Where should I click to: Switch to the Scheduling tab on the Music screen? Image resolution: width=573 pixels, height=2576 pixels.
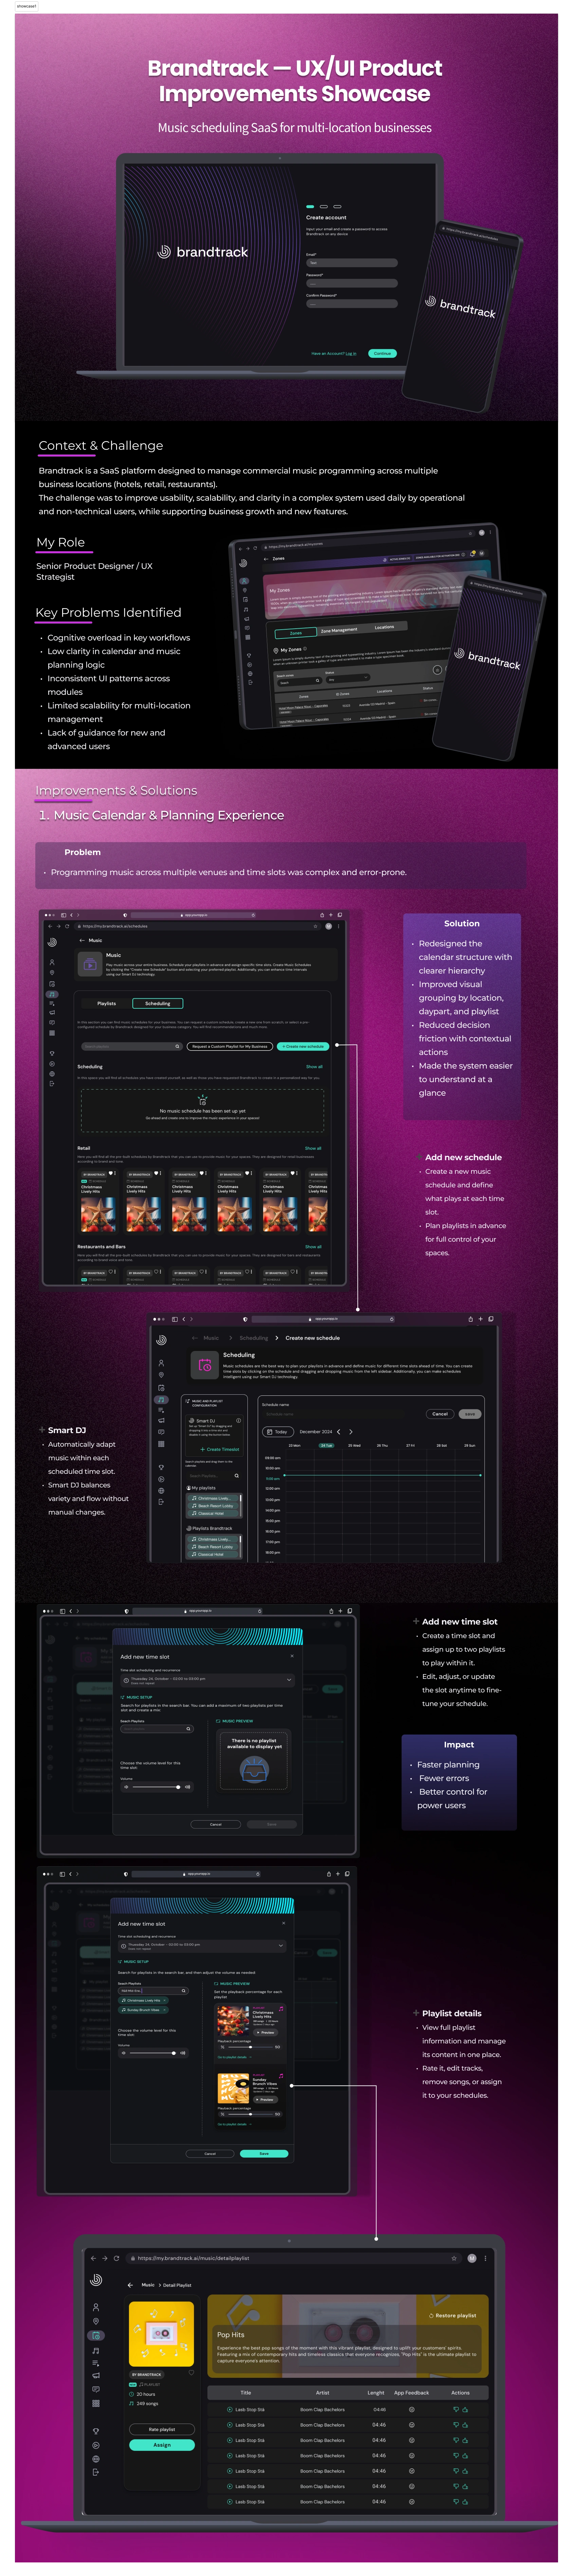157,1003
